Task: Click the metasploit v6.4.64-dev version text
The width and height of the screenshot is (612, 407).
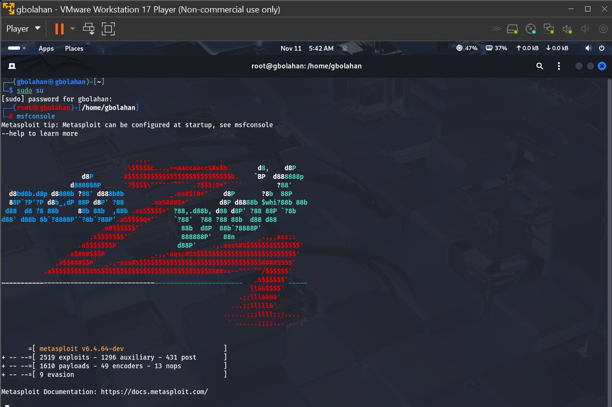Action: (x=82, y=349)
